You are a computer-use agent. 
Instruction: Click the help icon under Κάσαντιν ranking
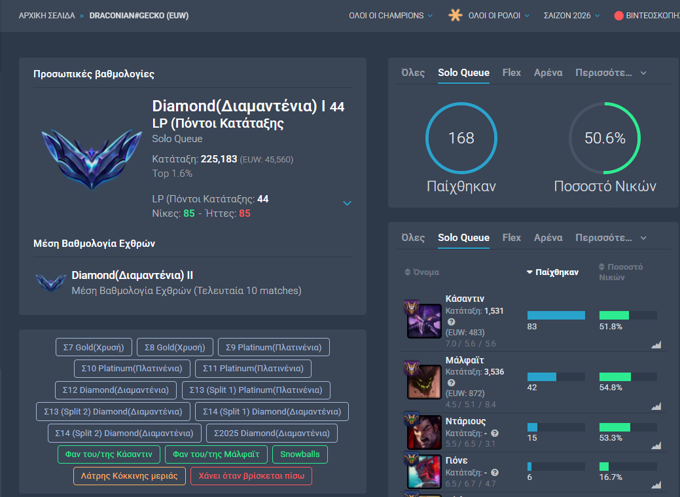[451, 322]
